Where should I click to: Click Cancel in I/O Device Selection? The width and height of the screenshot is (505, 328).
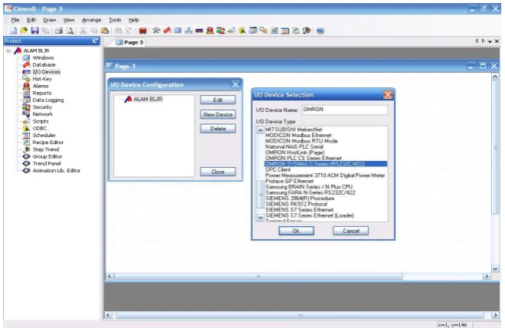pos(351,231)
